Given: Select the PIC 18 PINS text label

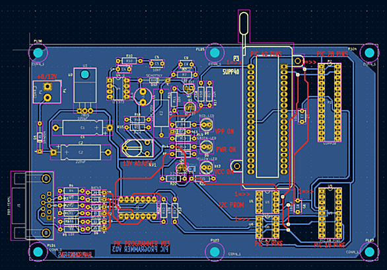Looking at the screenshot, I should (x=330, y=245).
